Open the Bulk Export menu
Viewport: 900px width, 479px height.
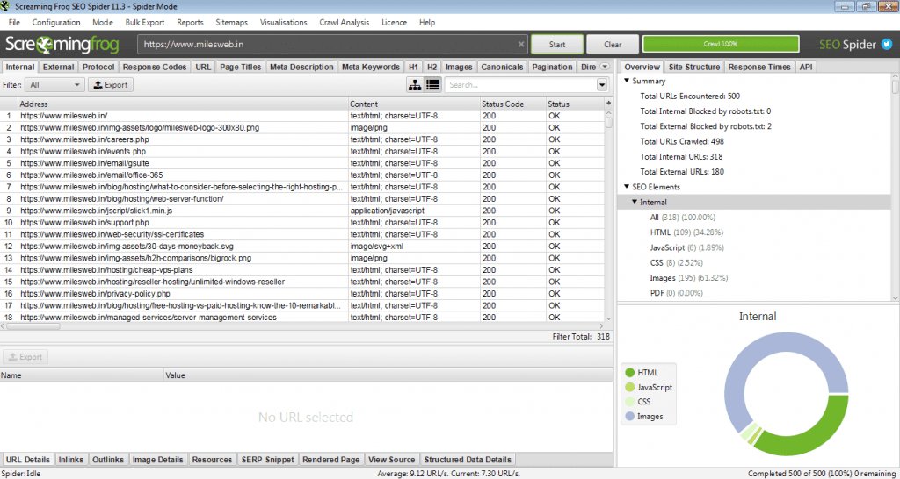tap(145, 22)
